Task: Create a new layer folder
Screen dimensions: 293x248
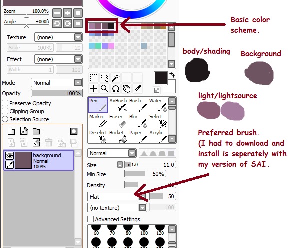Action: click(36, 131)
